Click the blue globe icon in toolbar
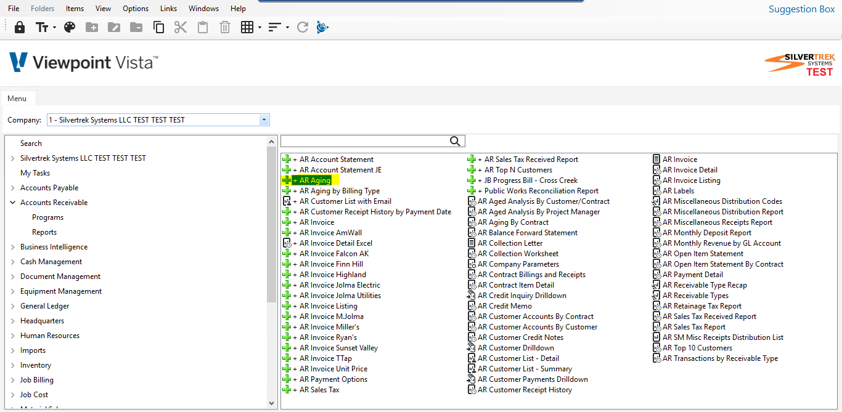 coord(322,27)
